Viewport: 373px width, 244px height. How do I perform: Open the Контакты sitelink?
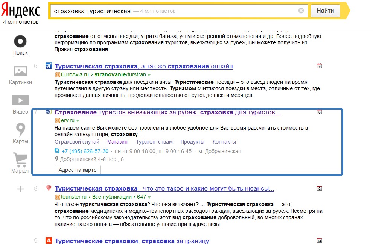pos(224,142)
